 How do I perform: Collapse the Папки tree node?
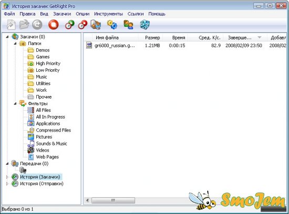(15, 44)
